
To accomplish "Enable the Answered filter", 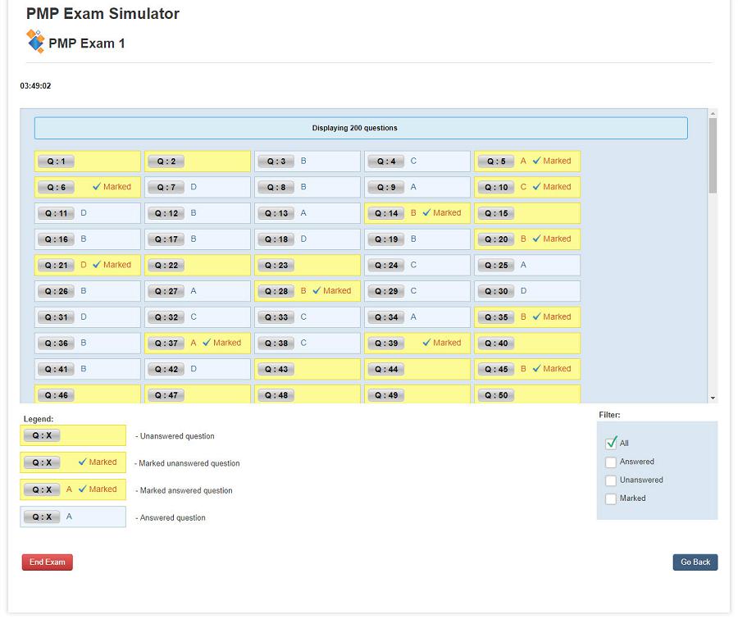I will click(x=611, y=462).
